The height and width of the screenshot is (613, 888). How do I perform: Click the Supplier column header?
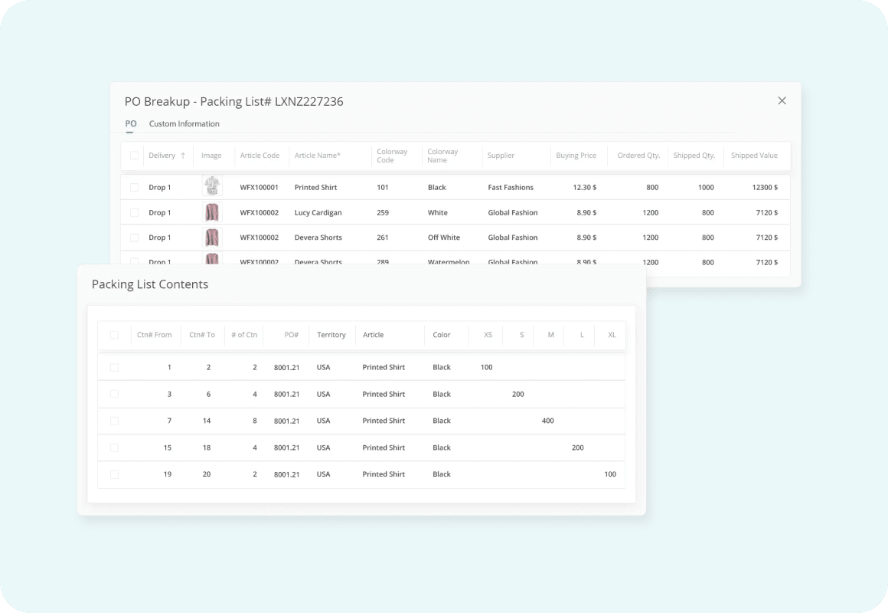click(501, 156)
